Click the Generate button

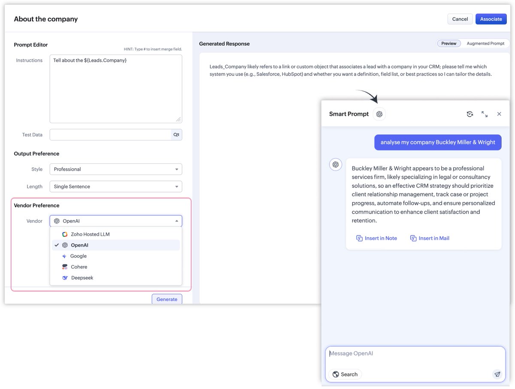[167, 299]
